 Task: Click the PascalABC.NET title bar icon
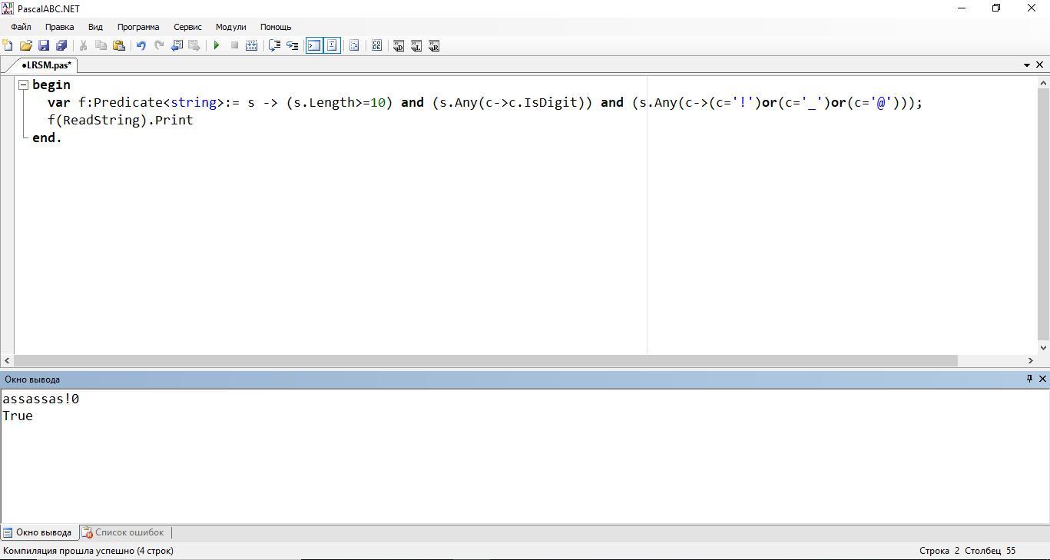tap(8, 8)
